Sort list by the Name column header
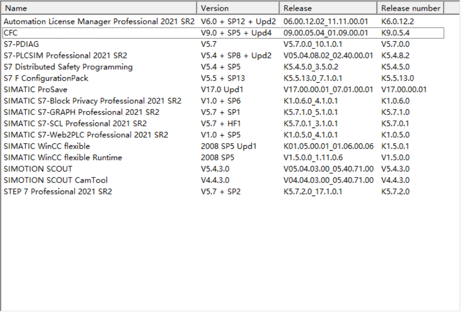Image resolution: width=461 pixels, height=312 pixels. [x=98, y=8]
